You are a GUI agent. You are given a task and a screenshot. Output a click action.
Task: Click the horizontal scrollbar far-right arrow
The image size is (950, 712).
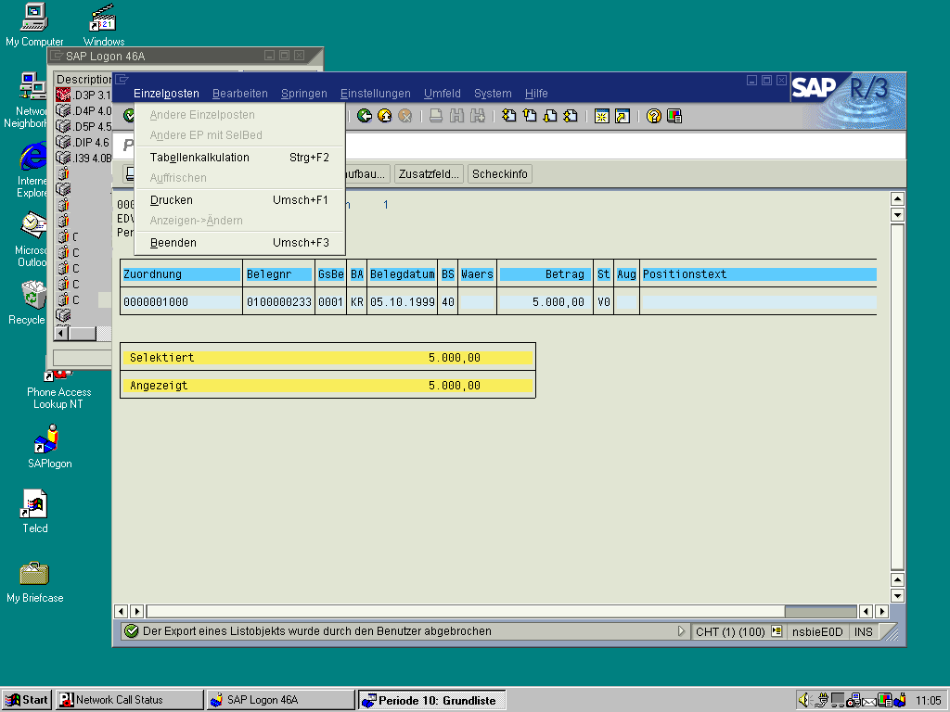click(x=882, y=612)
